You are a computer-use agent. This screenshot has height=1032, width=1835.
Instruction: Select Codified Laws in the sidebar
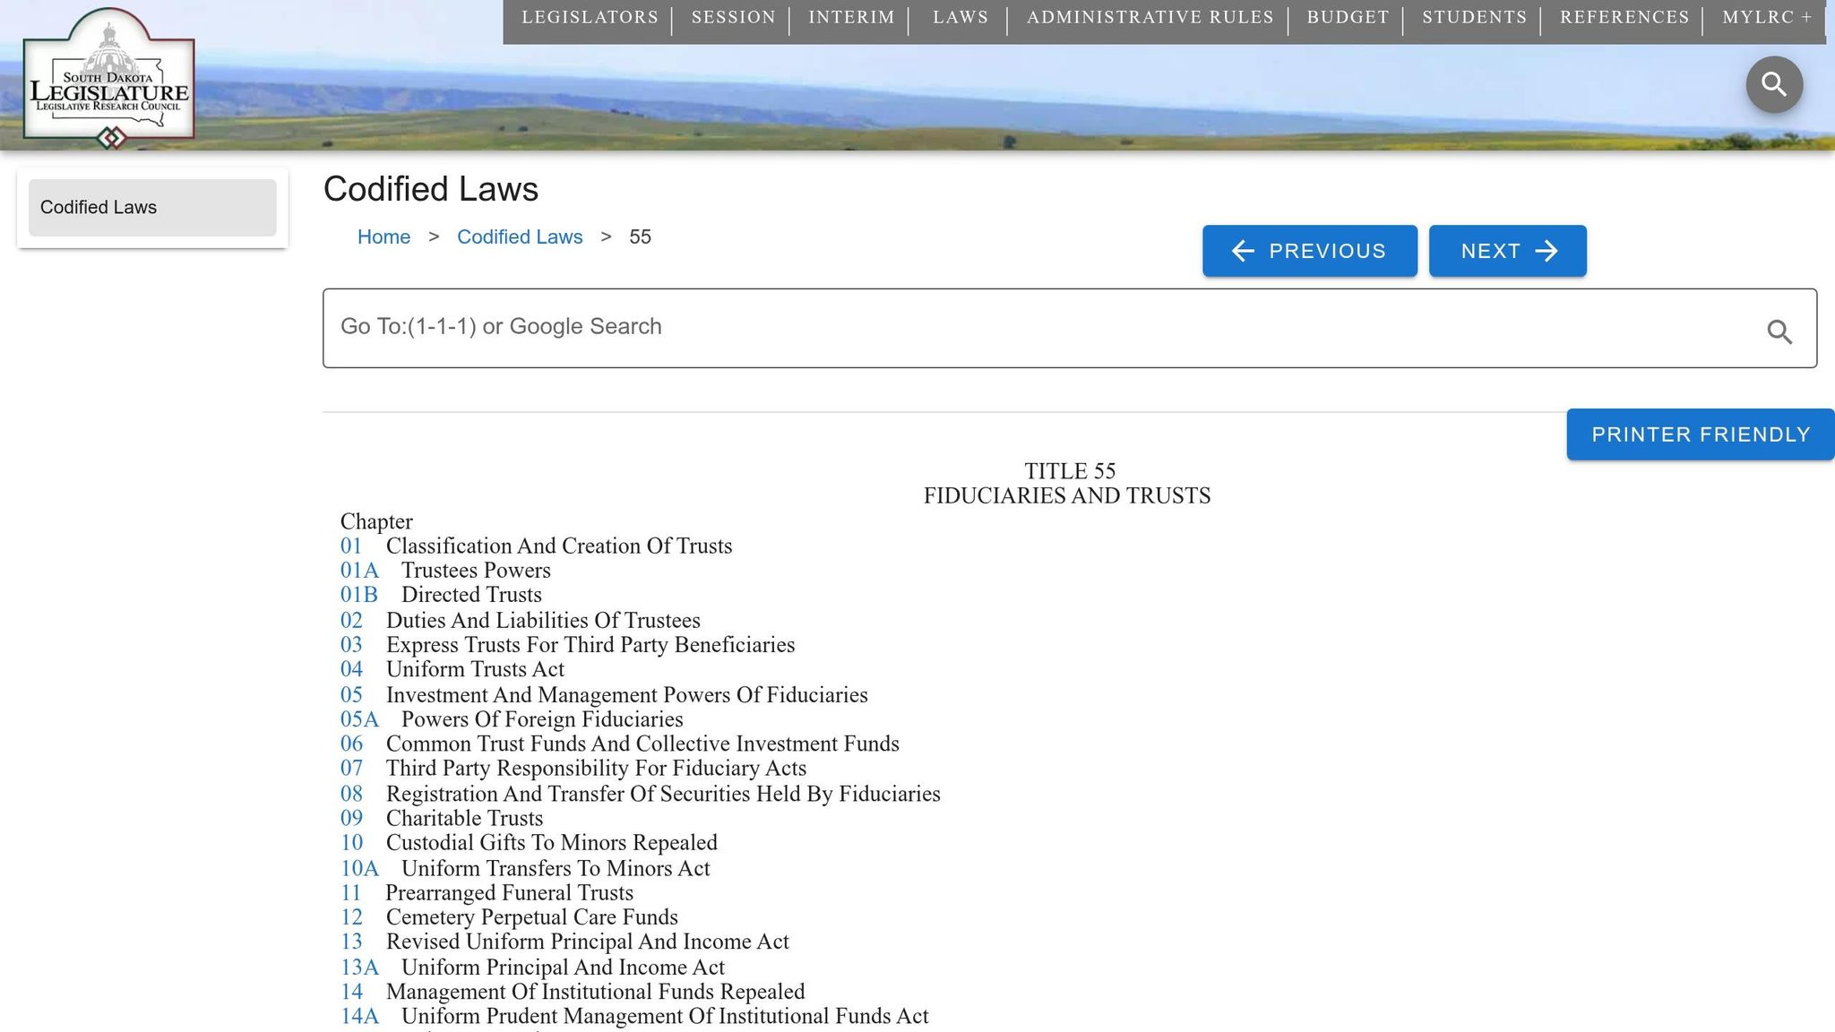(152, 208)
